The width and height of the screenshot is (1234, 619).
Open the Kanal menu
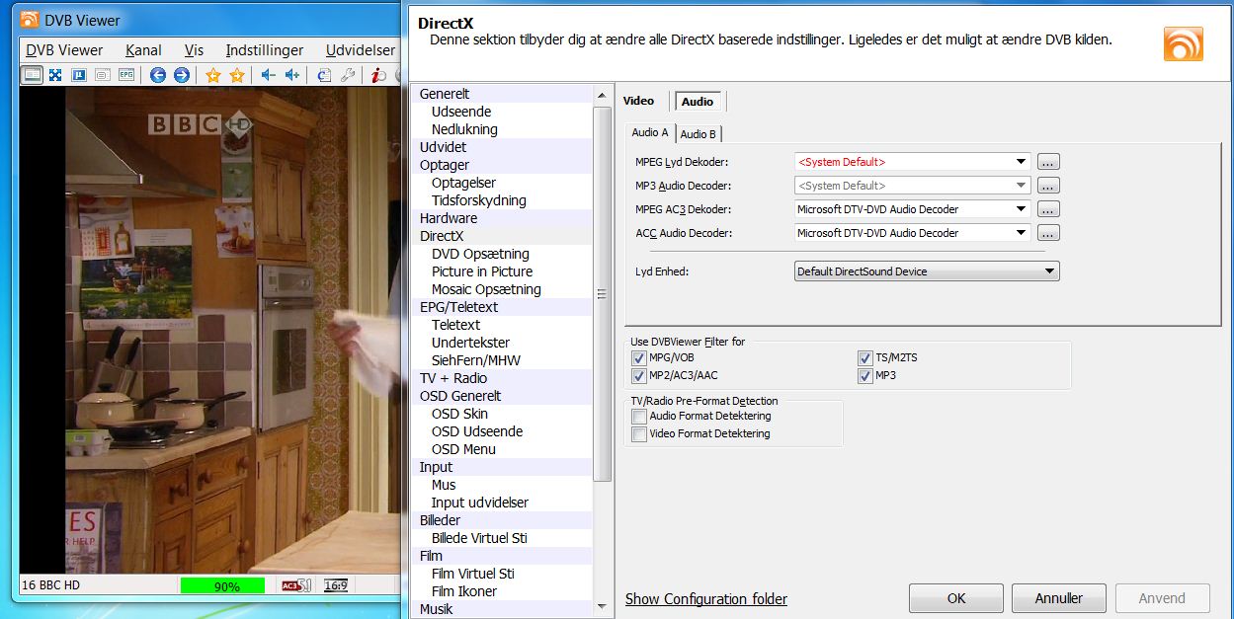(143, 50)
